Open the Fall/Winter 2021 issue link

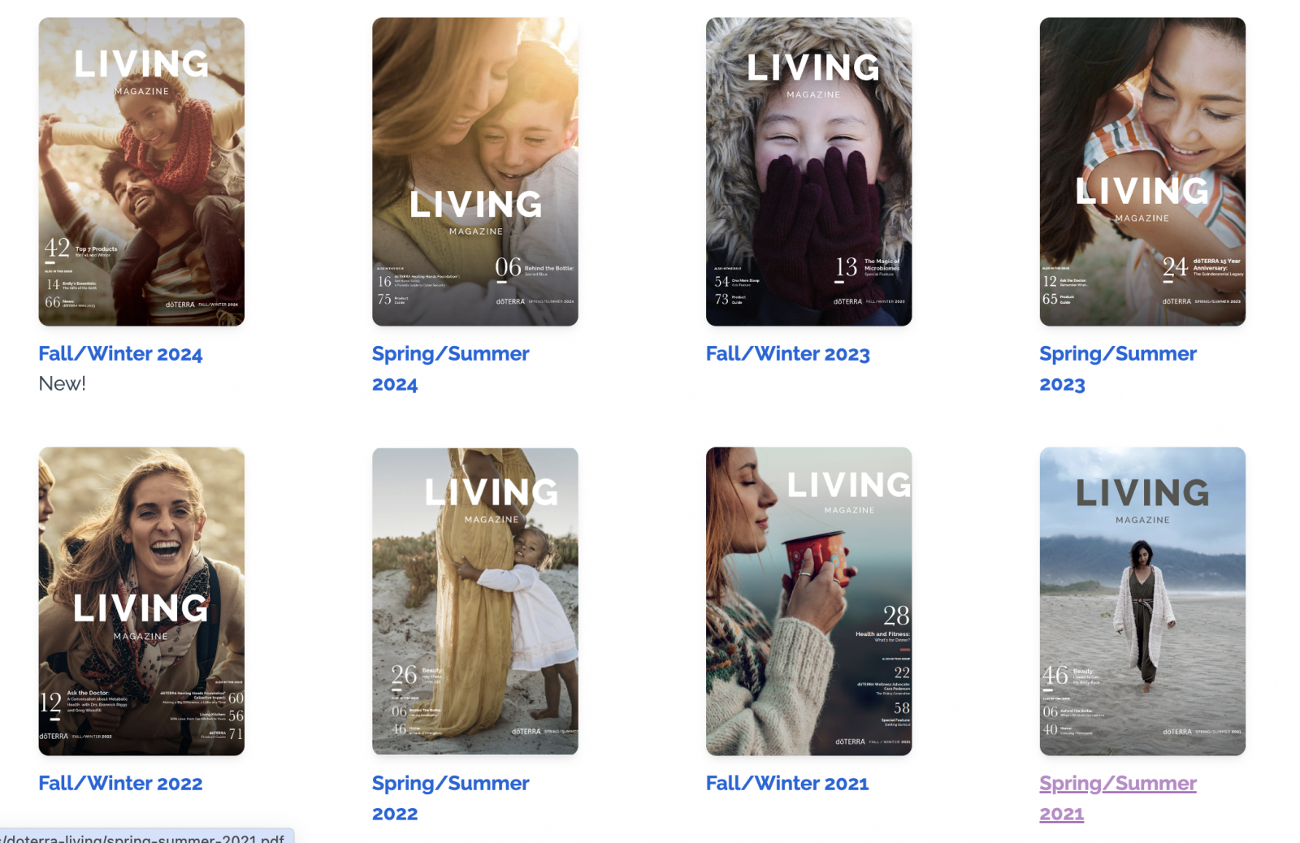[786, 784]
